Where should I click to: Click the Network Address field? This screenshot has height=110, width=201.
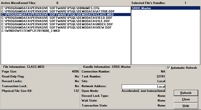pos(143,87)
